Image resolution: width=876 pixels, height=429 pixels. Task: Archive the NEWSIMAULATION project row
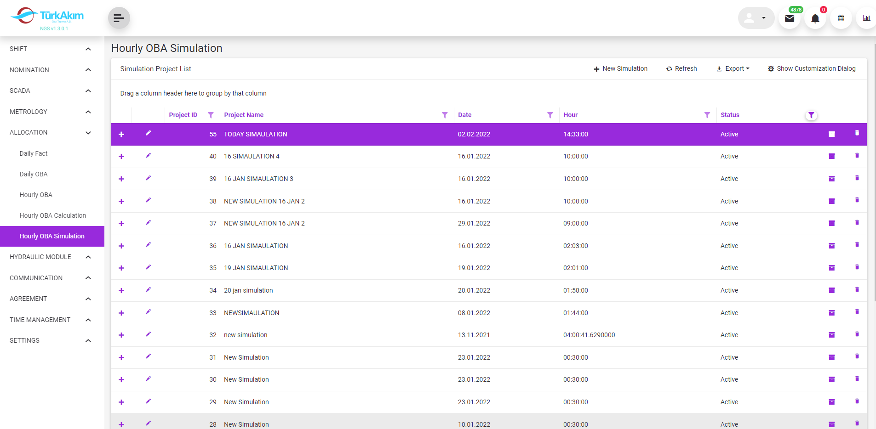coord(831,313)
